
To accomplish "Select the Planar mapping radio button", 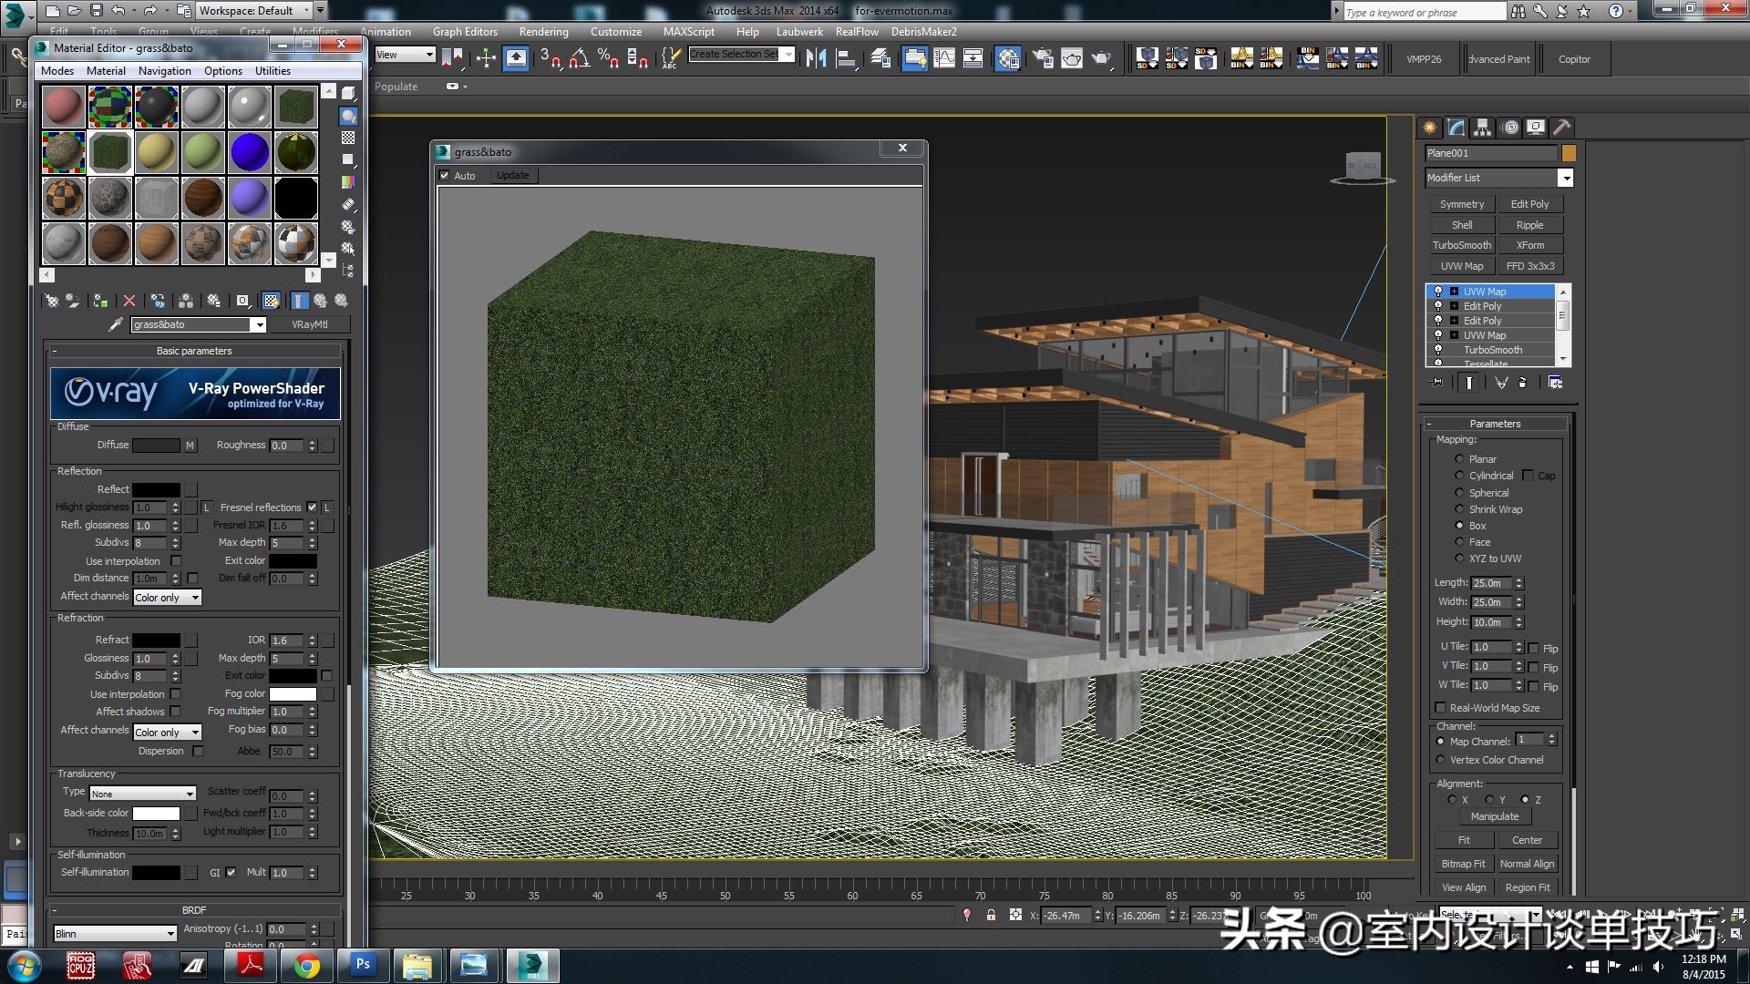I will pyautogui.click(x=1459, y=459).
